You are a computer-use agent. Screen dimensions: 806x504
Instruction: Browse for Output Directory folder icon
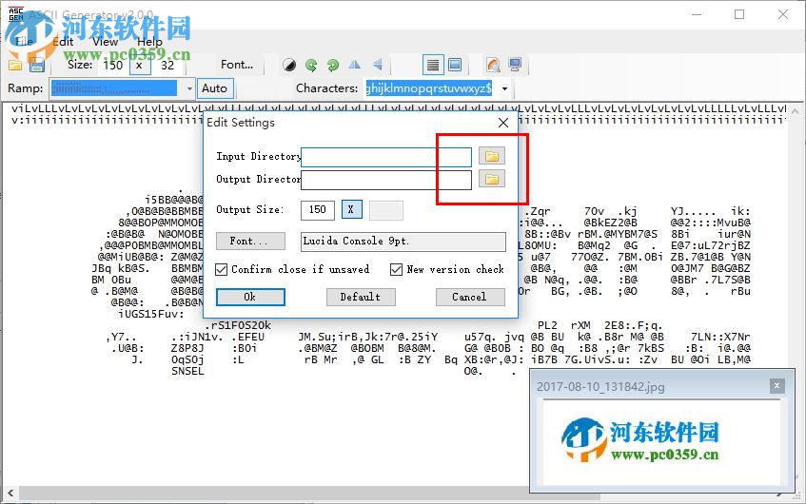click(x=492, y=180)
